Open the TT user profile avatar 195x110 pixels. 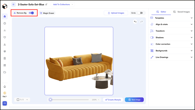tap(5, 103)
